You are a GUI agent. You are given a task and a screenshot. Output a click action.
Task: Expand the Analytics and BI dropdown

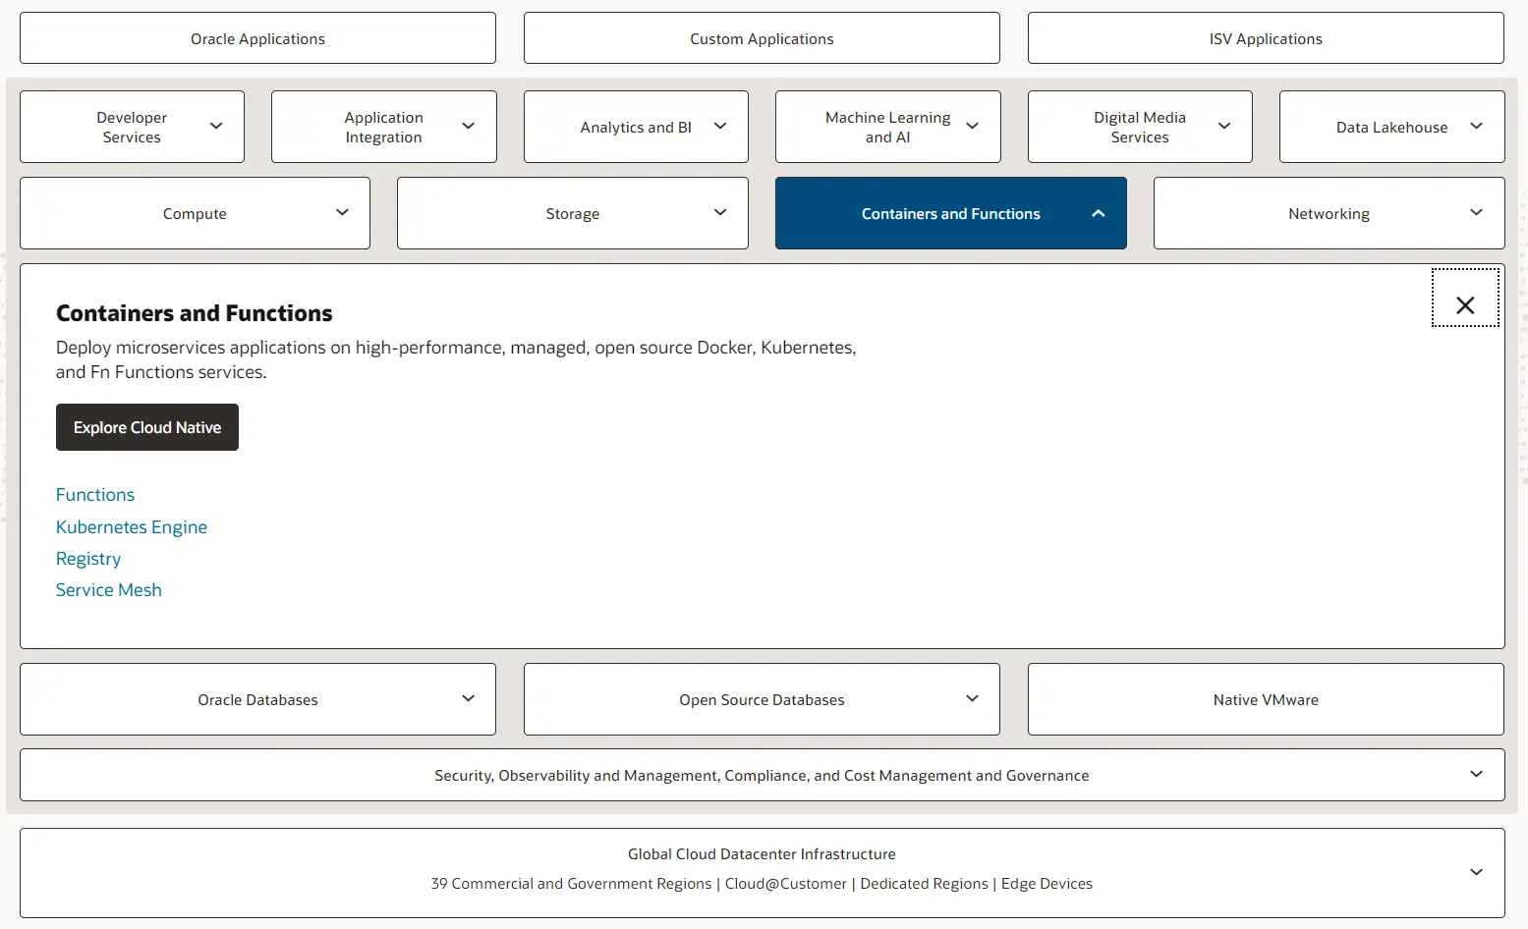coord(636,127)
